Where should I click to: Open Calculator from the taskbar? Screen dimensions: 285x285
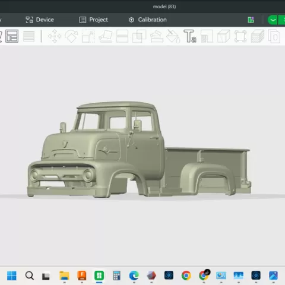116,275
